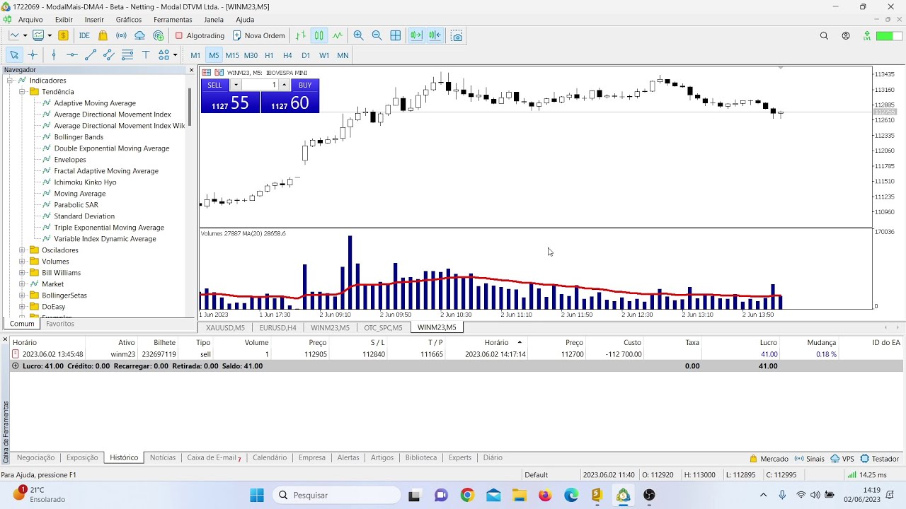The image size is (906, 509).
Task: Close the Navegador panel
Action: [x=191, y=70]
